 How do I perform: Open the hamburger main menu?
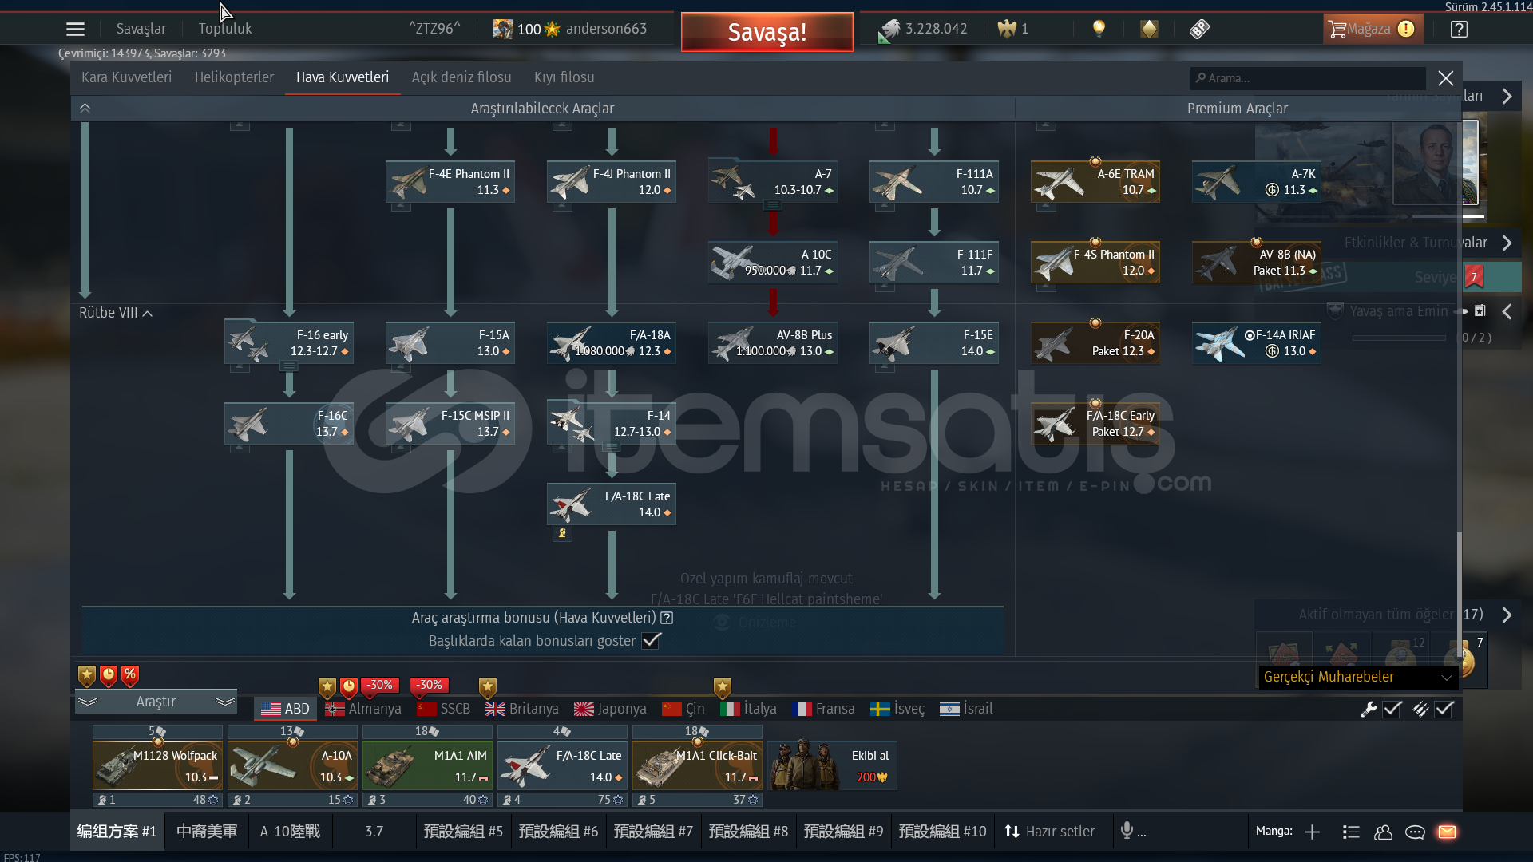click(x=75, y=30)
